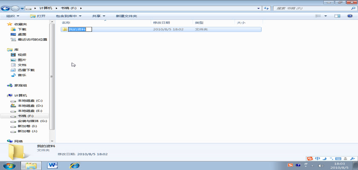Click the 打开 (Open) toolbar button

tap(38, 16)
